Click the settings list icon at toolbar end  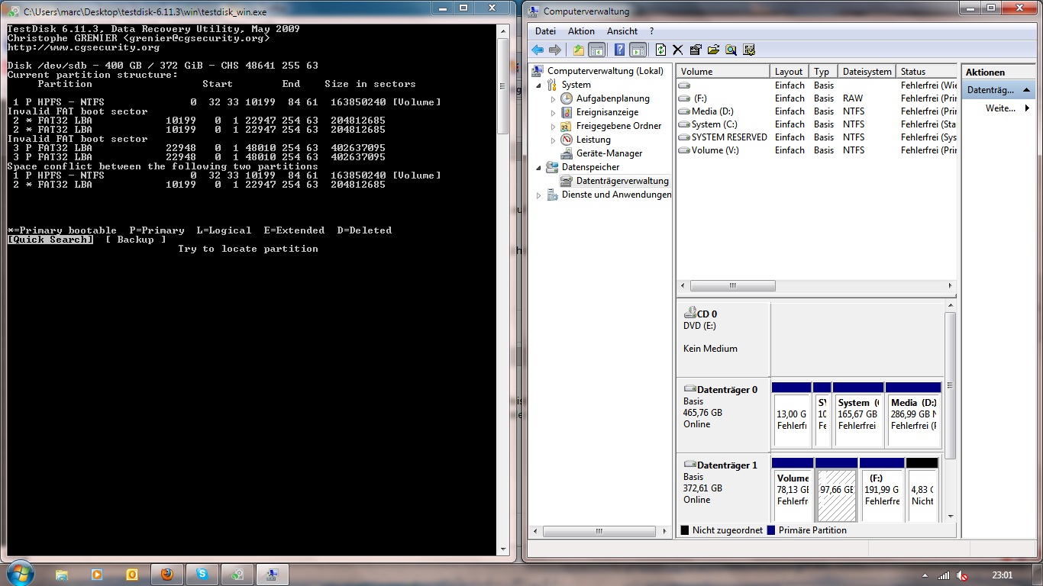(x=749, y=50)
